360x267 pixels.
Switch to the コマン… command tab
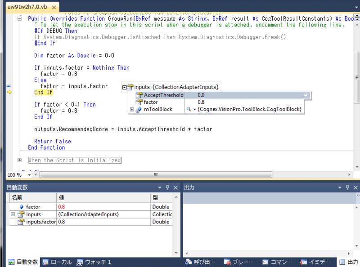277,262
